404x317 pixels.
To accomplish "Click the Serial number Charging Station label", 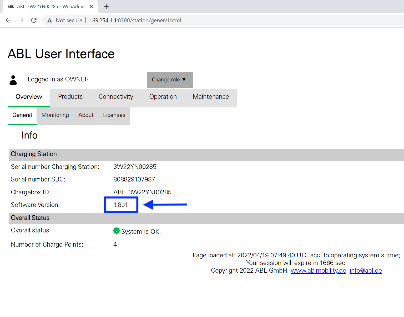I will click(x=55, y=167).
